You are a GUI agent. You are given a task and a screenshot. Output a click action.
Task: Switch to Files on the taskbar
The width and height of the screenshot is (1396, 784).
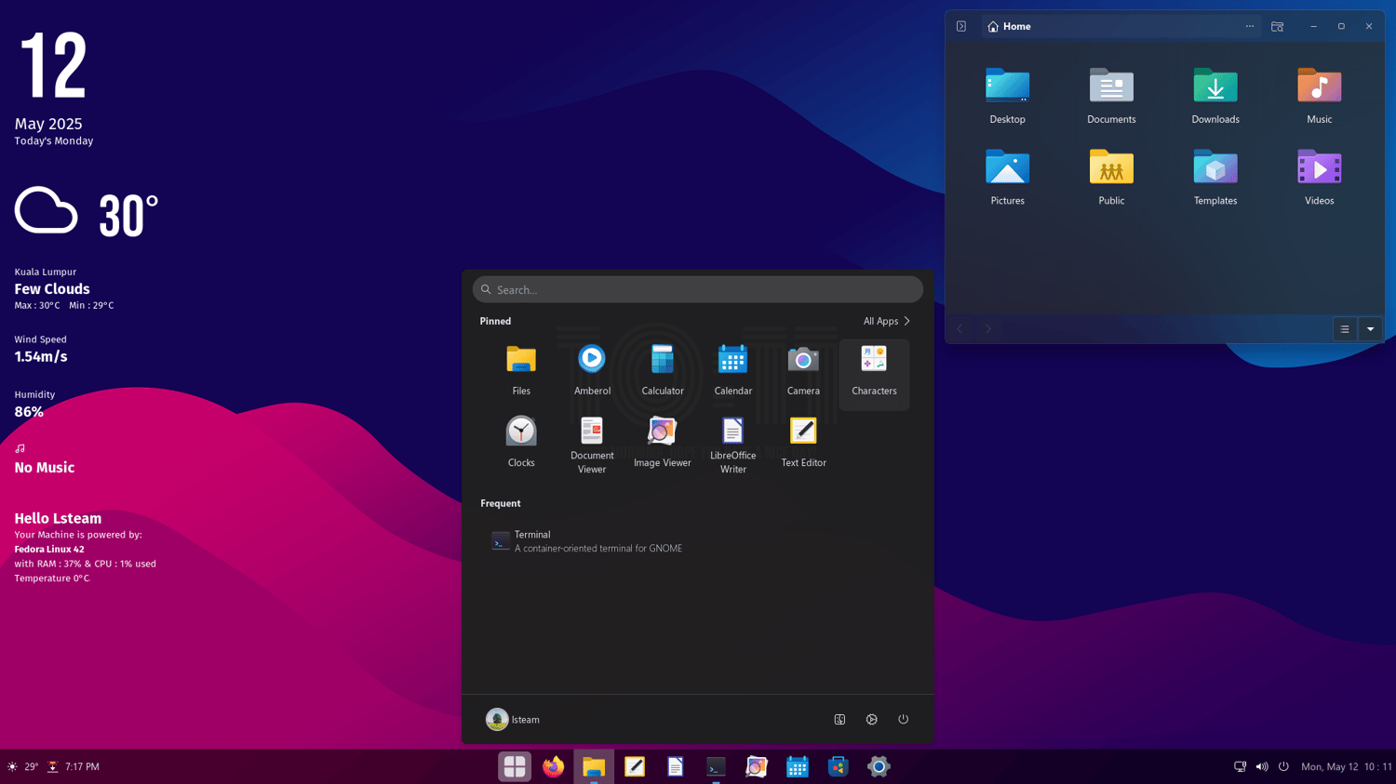(x=594, y=766)
